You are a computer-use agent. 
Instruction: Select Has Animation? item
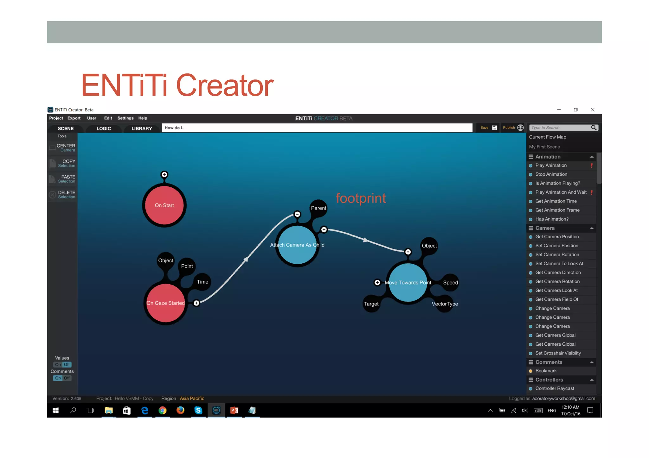tap(561, 219)
